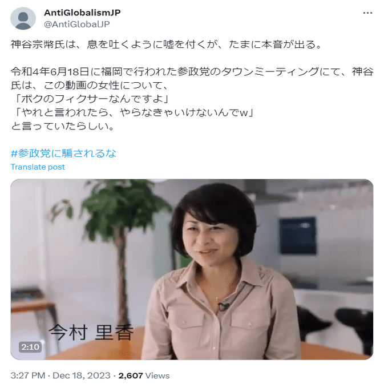Click the 3:27 PM timestamp
384x384 pixels.
tap(28, 375)
